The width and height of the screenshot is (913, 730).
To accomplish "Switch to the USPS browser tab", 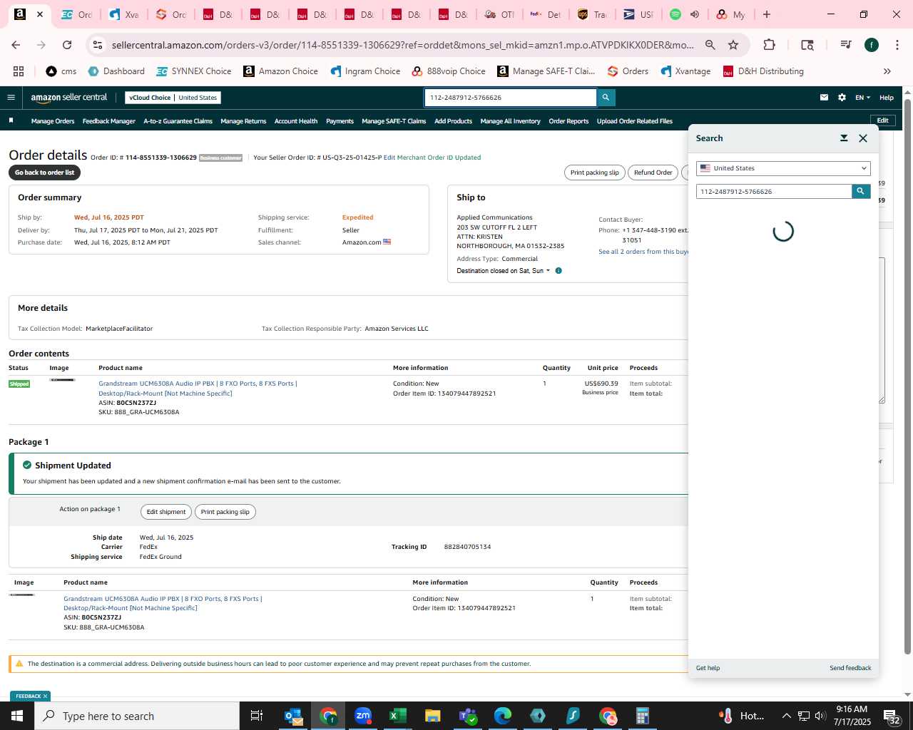I will tap(638, 14).
